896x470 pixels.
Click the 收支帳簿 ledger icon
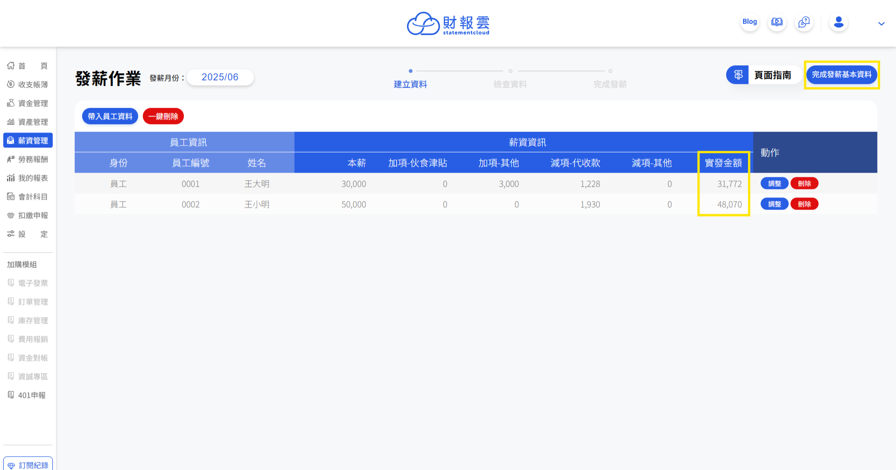pyautogui.click(x=11, y=84)
